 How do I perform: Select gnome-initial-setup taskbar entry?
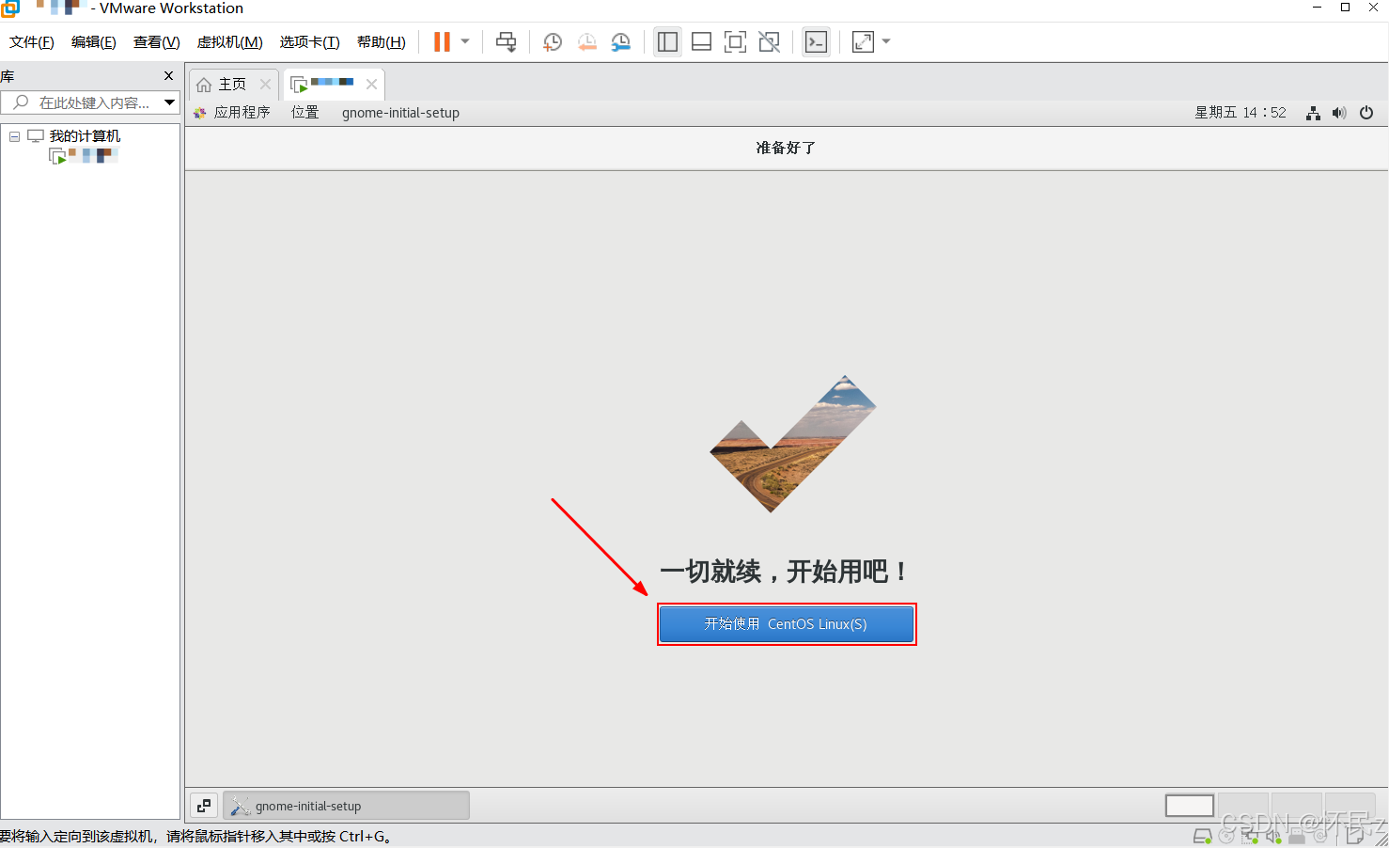[x=346, y=806]
